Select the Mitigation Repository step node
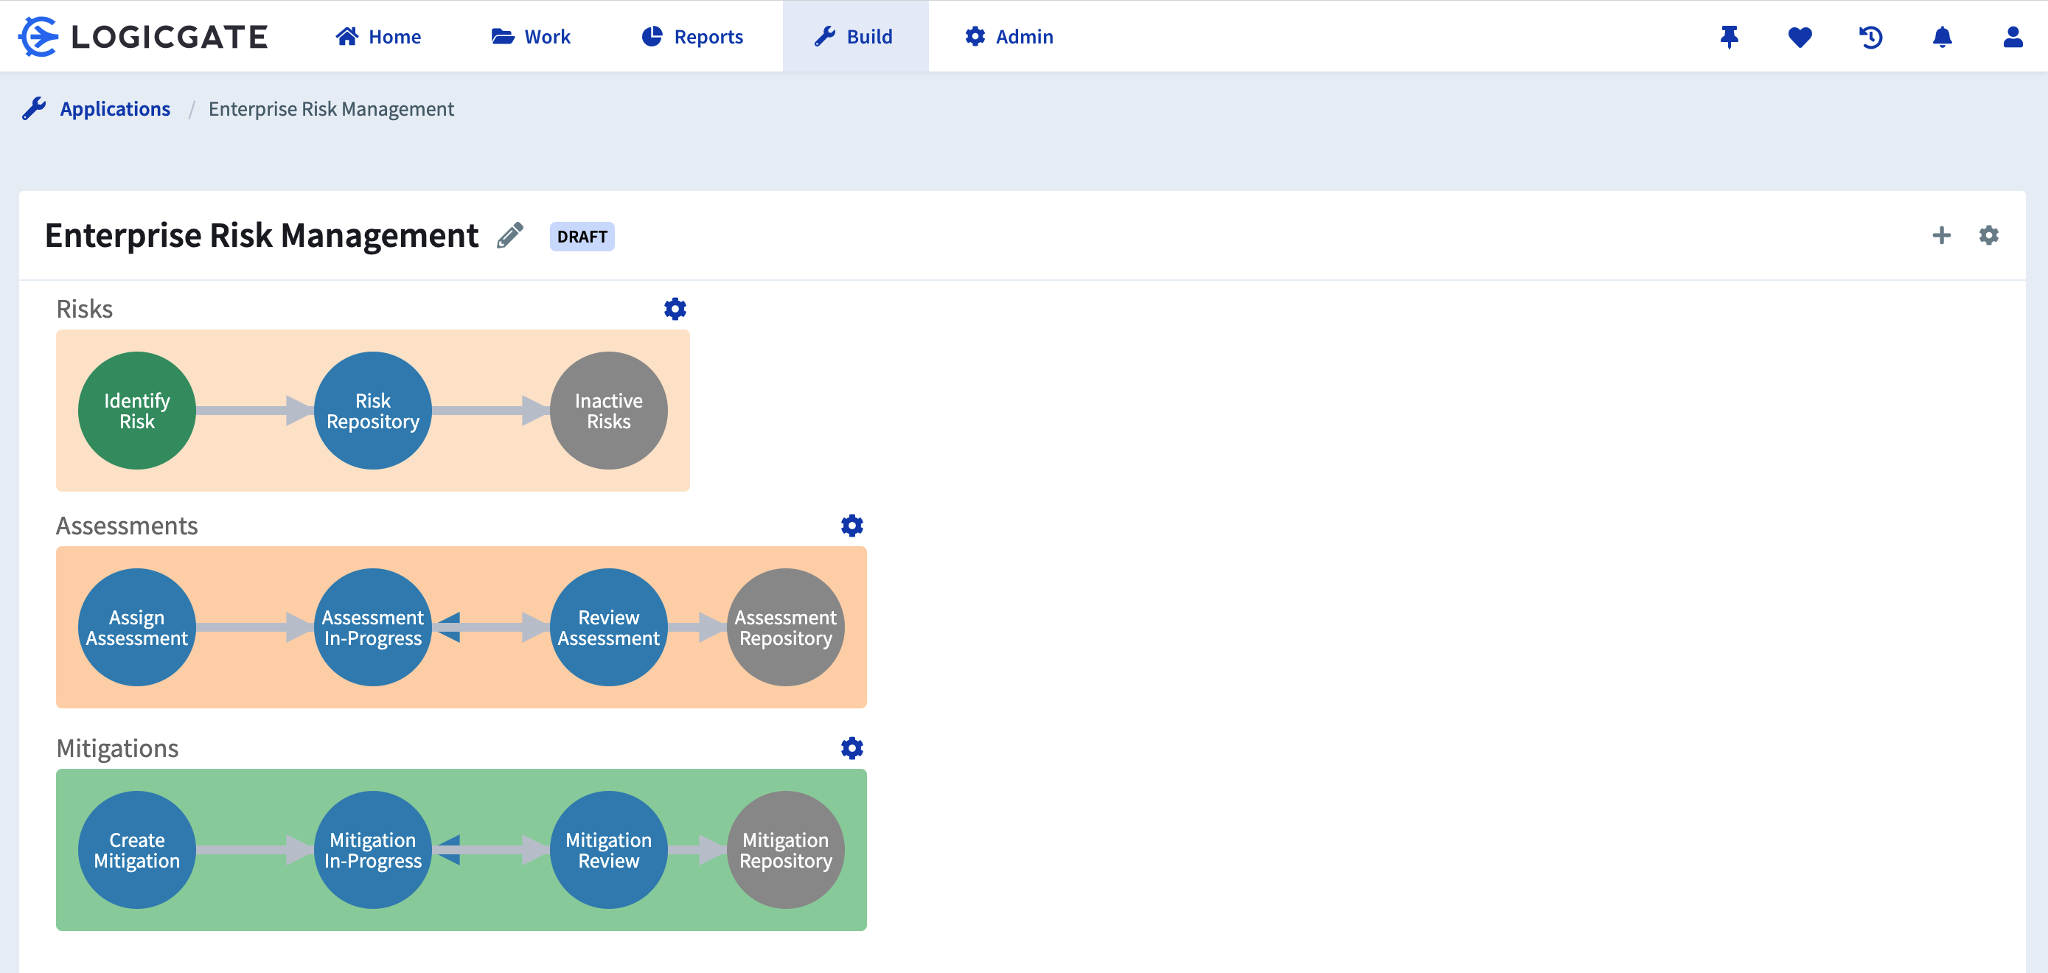The height and width of the screenshot is (973, 2048). 785,850
